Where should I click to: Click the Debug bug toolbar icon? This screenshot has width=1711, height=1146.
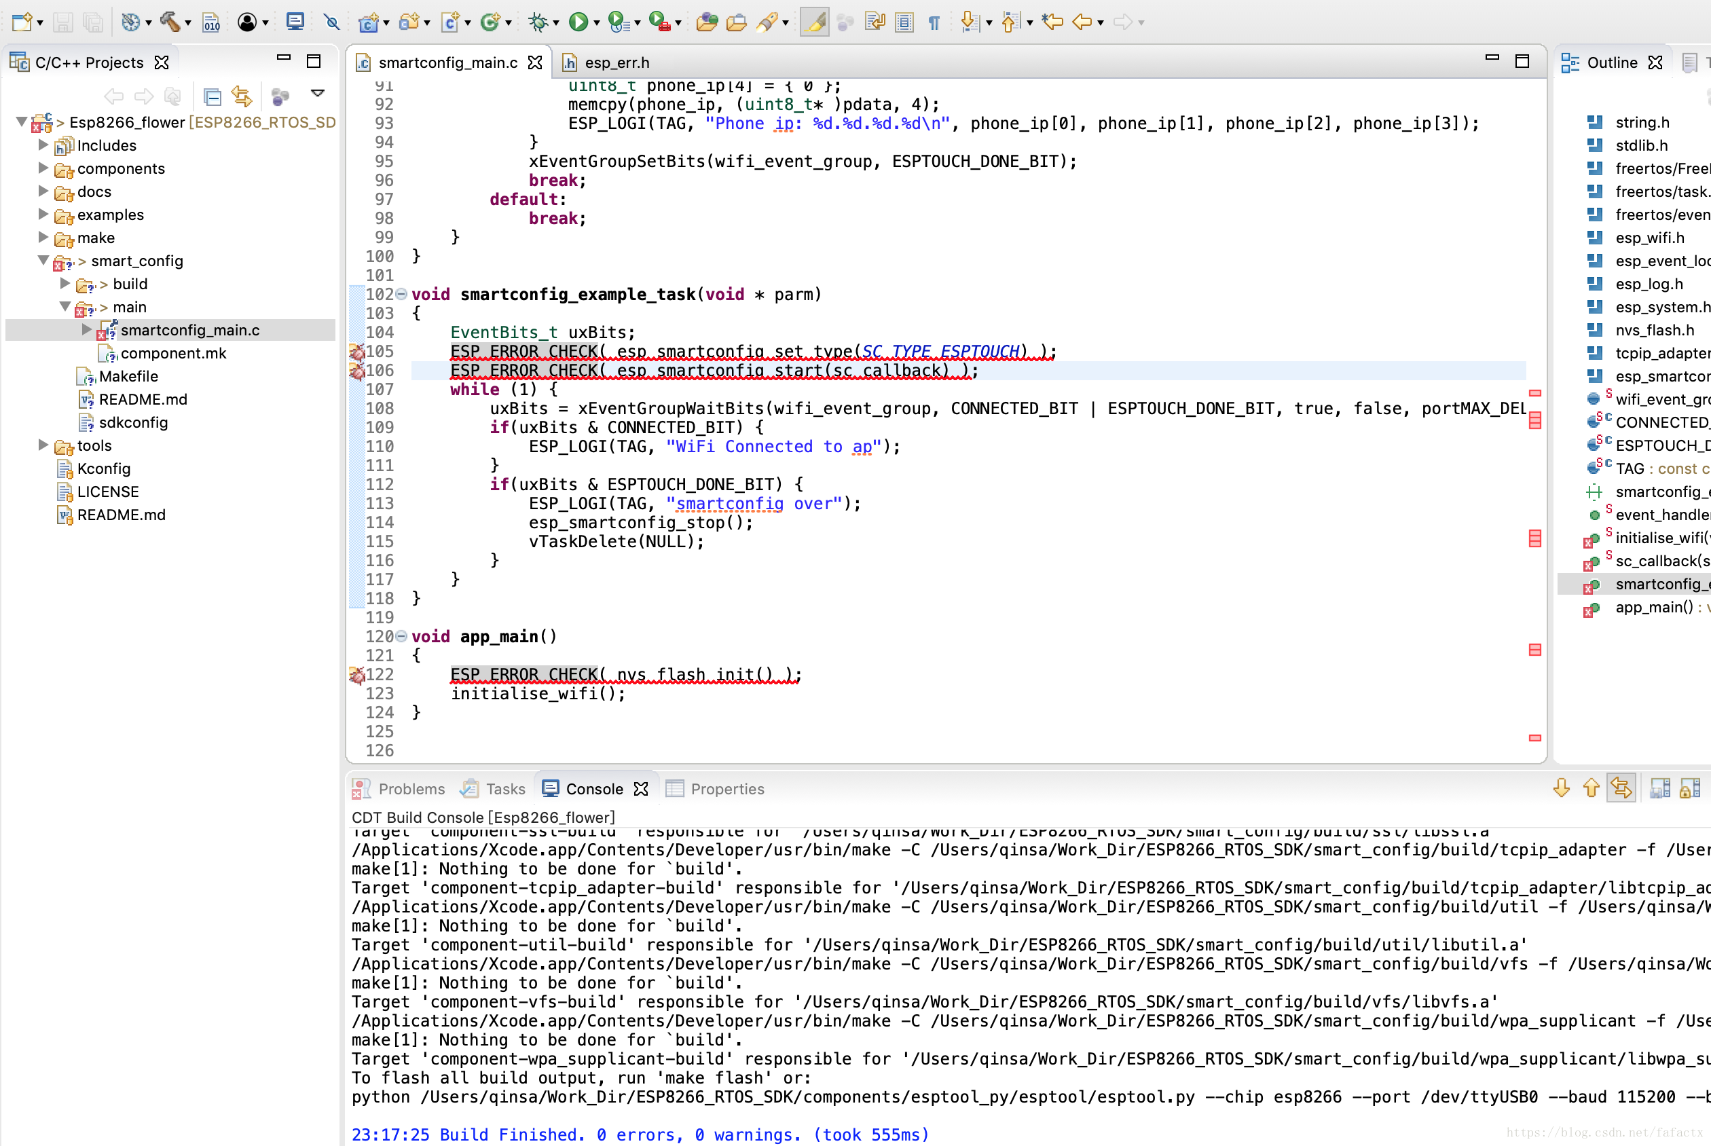pyautogui.click(x=538, y=22)
